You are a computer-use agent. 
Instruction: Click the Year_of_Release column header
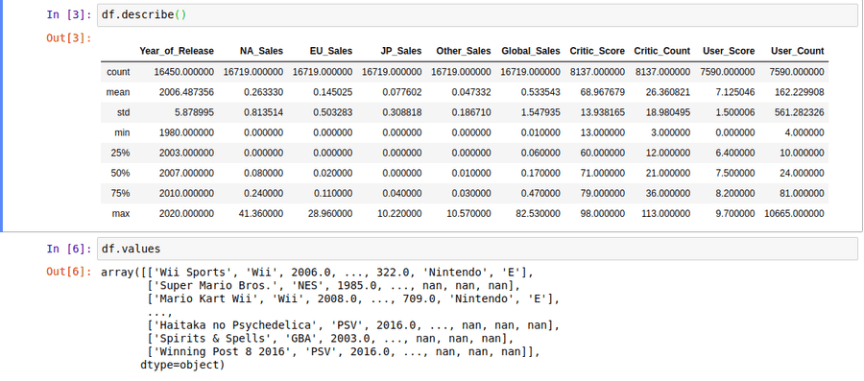pyautogui.click(x=177, y=51)
